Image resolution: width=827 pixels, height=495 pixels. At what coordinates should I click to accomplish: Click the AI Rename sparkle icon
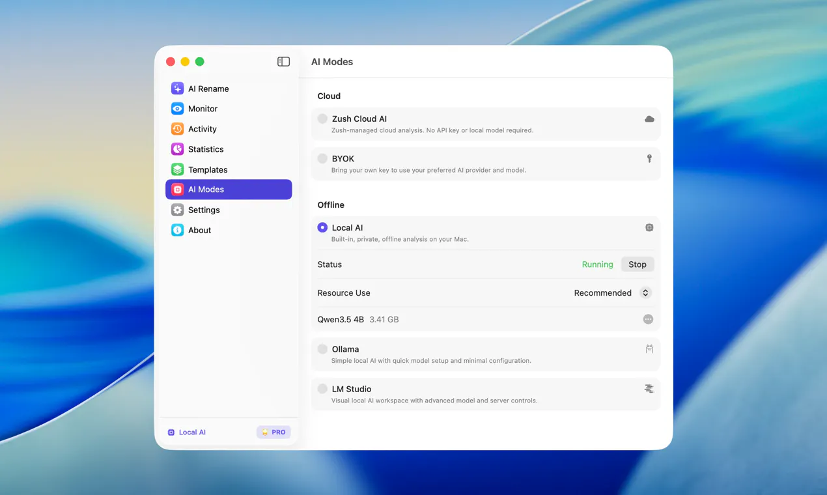pos(177,89)
